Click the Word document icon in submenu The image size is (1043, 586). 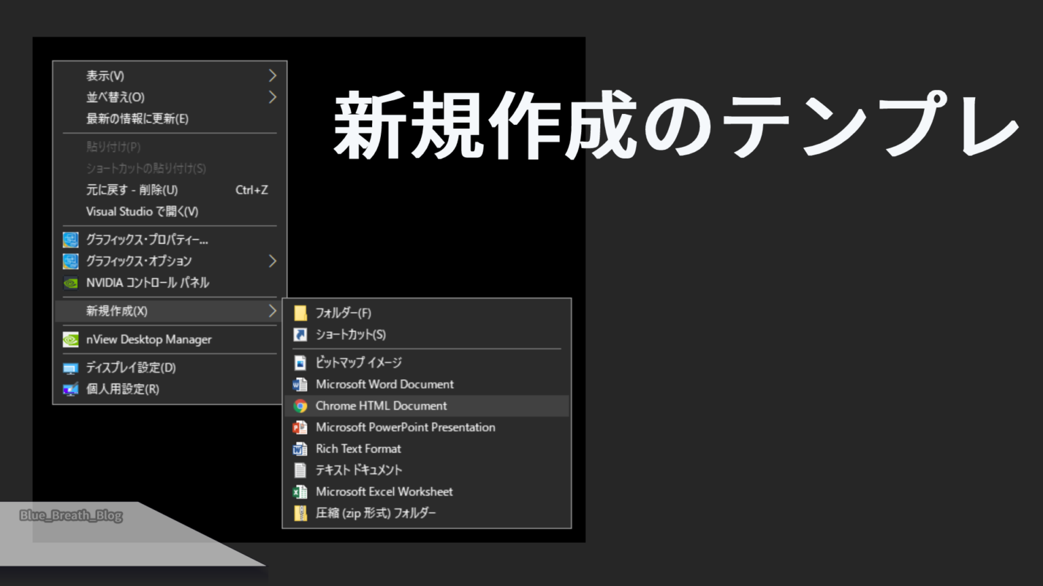[300, 385]
